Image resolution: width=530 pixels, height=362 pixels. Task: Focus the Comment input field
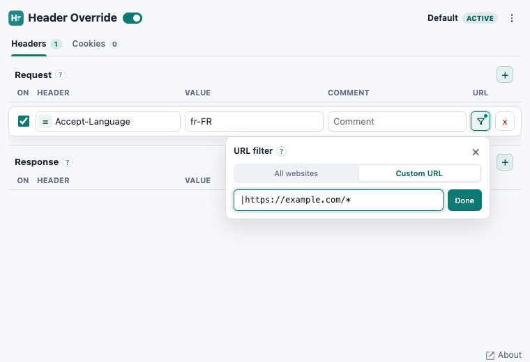(397, 121)
